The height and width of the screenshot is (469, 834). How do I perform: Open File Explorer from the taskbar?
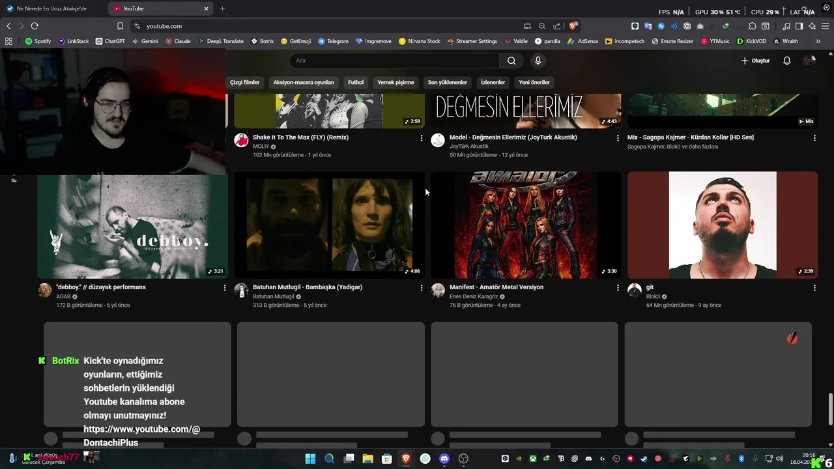coord(367,459)
